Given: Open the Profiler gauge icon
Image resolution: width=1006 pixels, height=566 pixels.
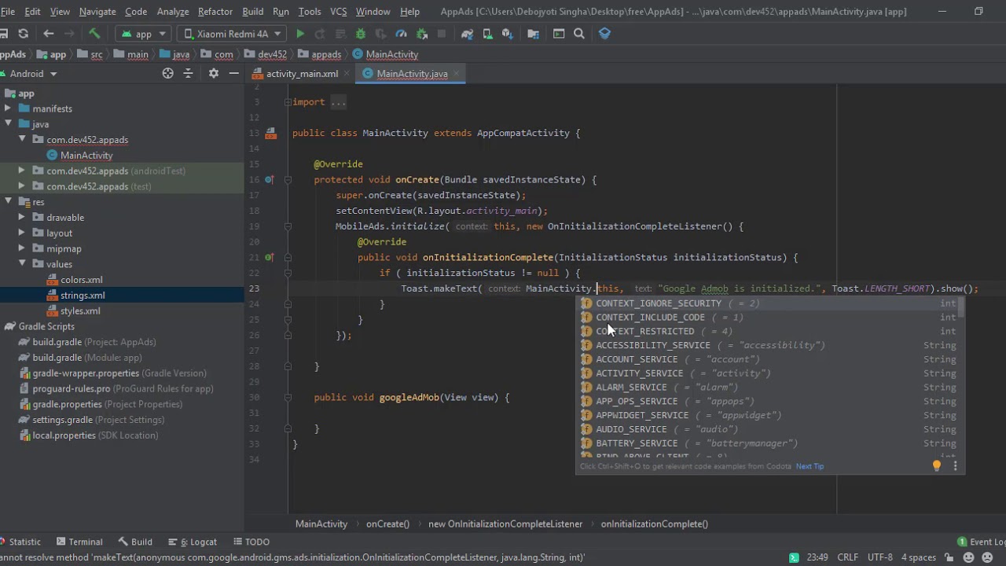Looking at the screenshot, I should coord(402,34).
